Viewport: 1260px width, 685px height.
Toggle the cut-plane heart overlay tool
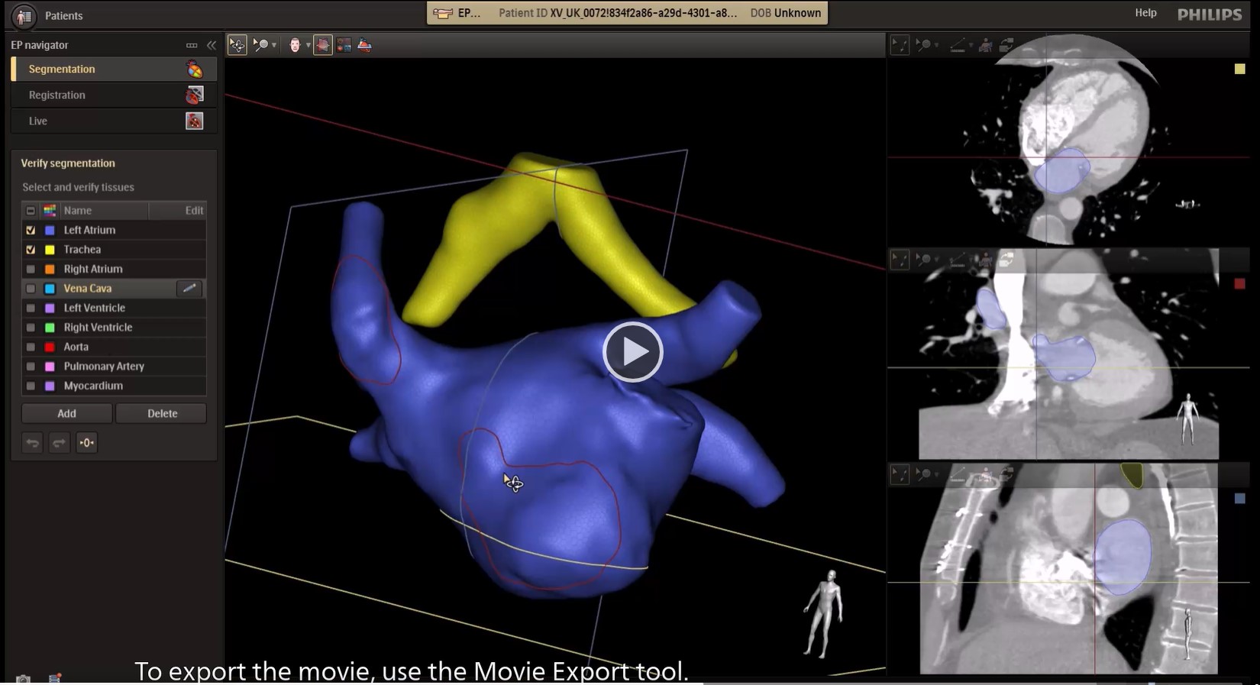click(x=323, y=45)
